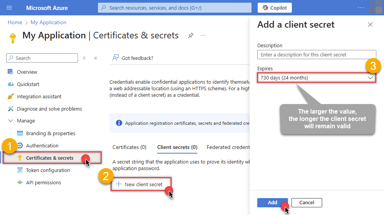
Task: Open Authentication in sidebar
Action: (x=42, y=146)
